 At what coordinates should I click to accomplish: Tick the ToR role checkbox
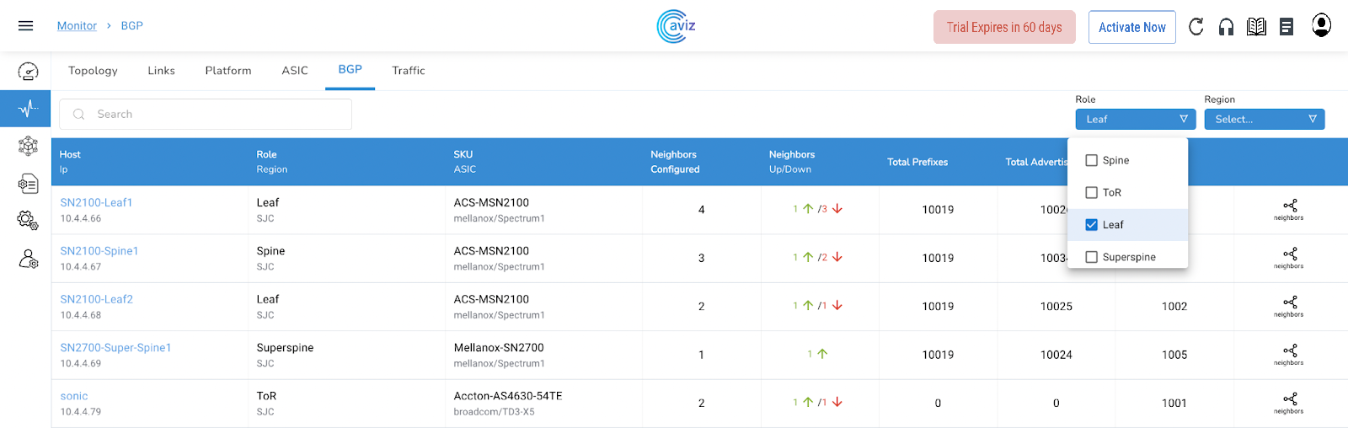[x=1092, y=193]
